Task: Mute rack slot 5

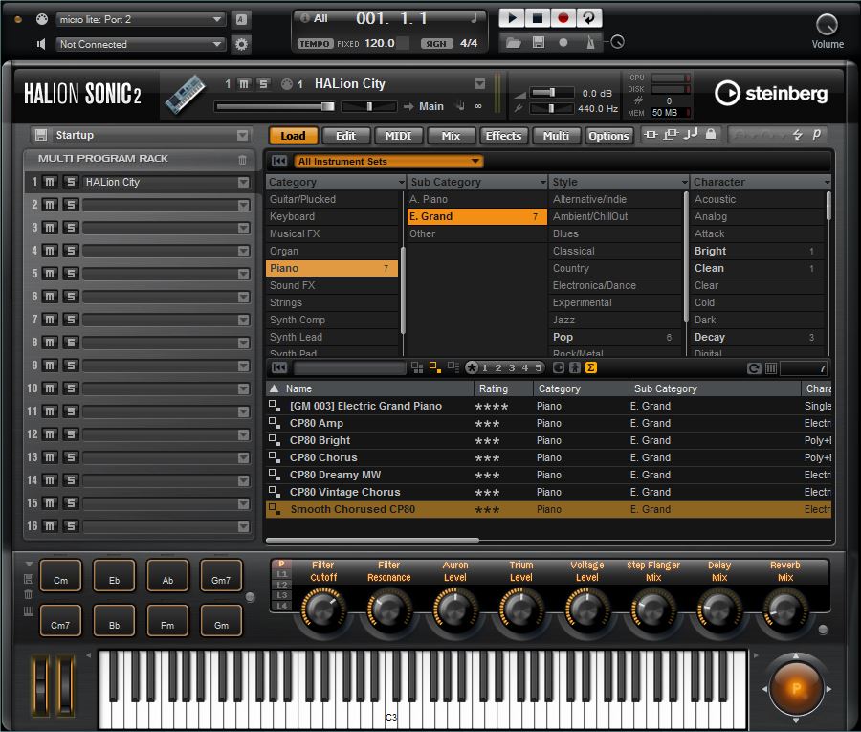Action: pos(50,274)
